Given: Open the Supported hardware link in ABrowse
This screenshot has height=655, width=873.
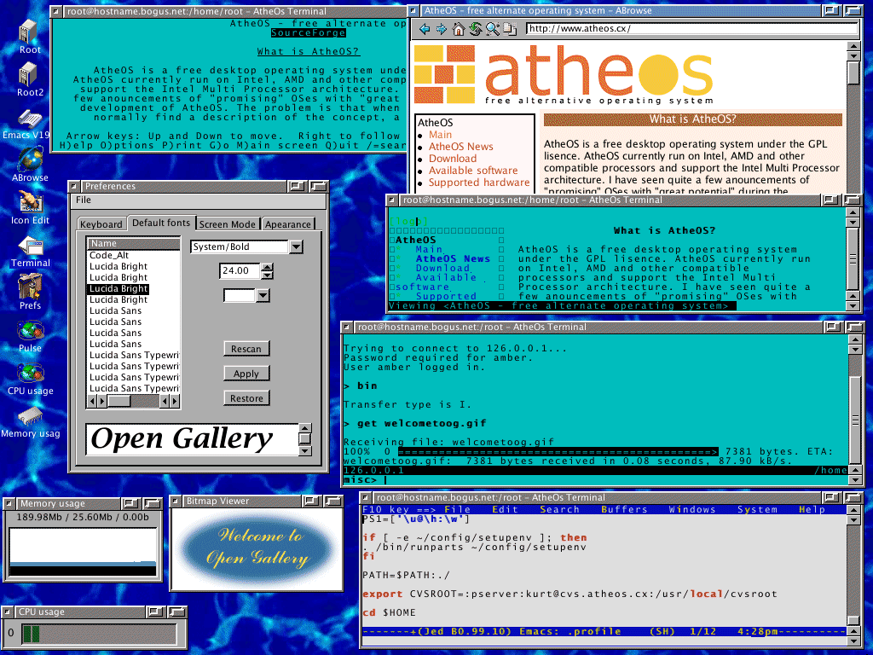Looking at the screenshot, I should pos(479,183).
